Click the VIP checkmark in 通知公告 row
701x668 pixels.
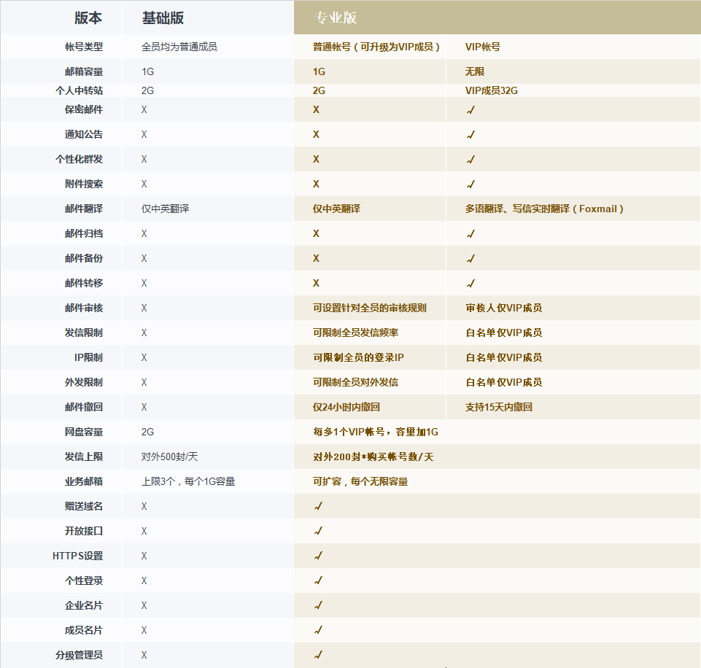470,134
